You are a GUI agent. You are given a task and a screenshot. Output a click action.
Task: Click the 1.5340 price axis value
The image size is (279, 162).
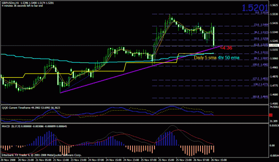click(x=274, y=32)
